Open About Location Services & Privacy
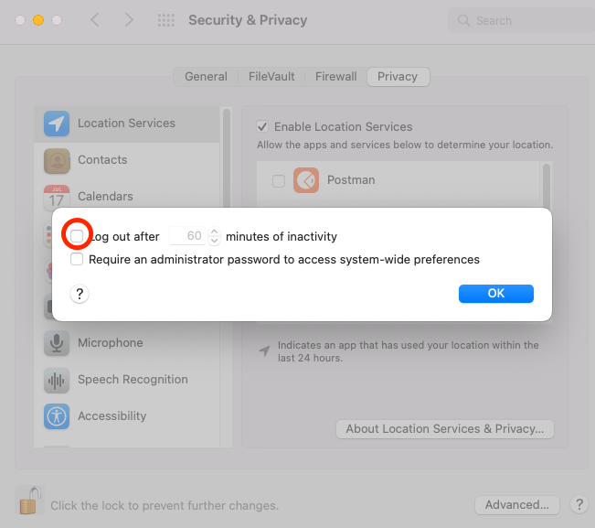595x528 pixels. [x=445, y=429]
